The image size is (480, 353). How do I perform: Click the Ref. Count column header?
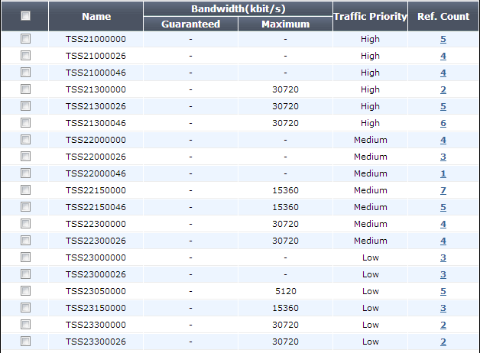point(443,16)
